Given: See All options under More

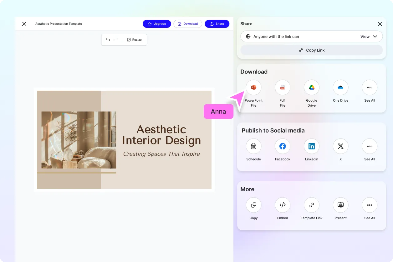Looking at the screenshot, I should coord(370,205).
